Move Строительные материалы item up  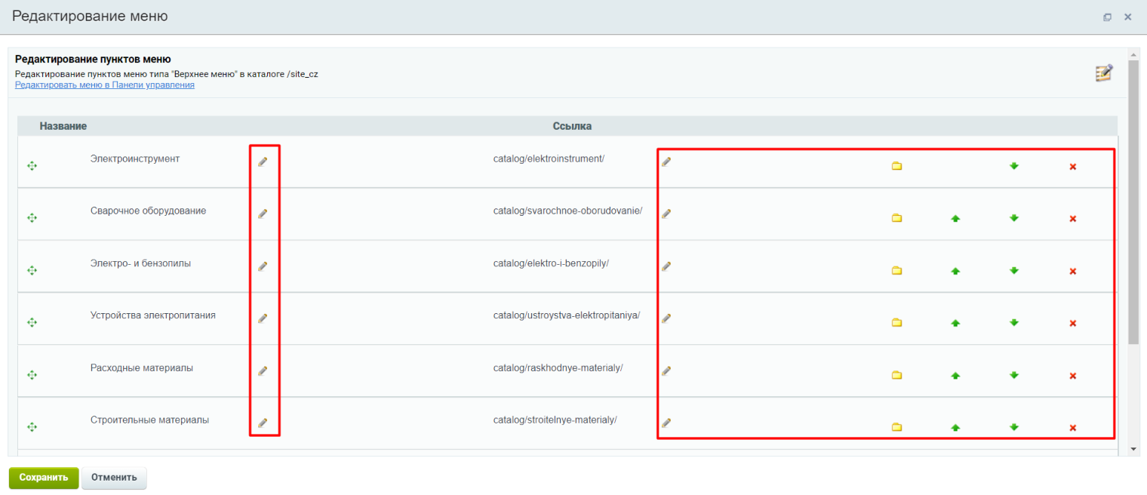coord(955,428)
